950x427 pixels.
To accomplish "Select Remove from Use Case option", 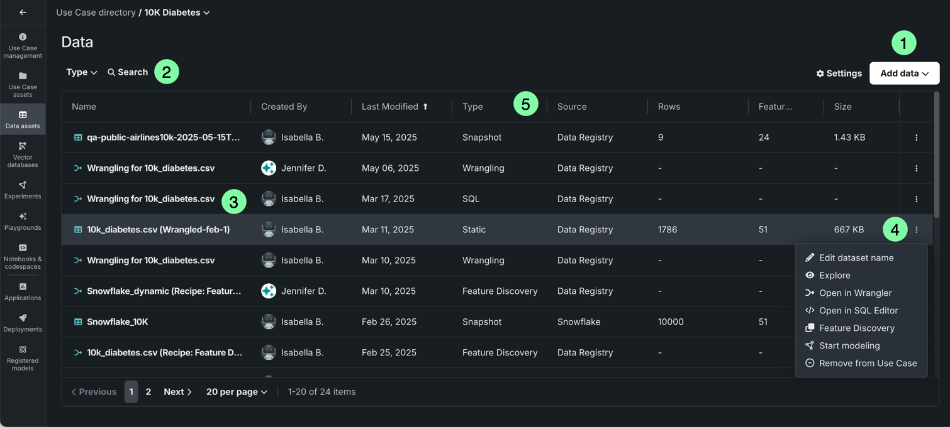I will (x=868, y=363).
